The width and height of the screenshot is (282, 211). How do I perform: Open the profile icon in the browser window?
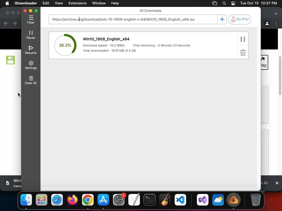267,23
